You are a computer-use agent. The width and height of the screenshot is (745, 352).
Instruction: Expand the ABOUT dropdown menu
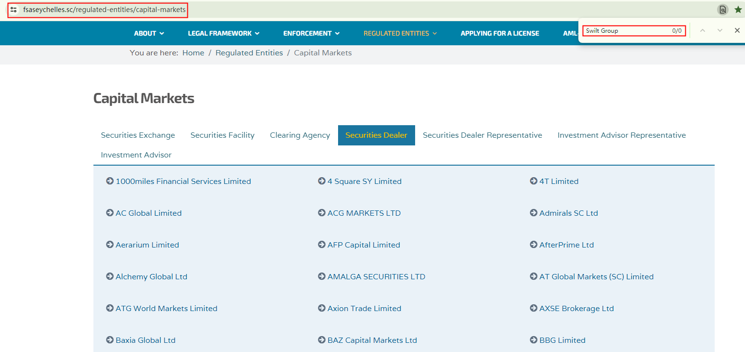click(149, 33)
